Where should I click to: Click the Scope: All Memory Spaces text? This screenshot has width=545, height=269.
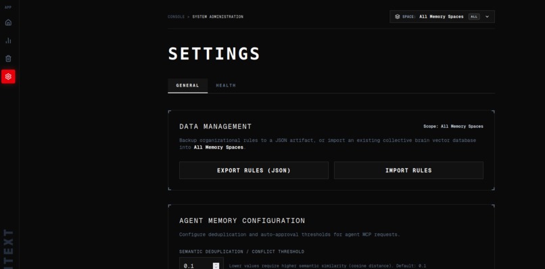tap(453, 126)
